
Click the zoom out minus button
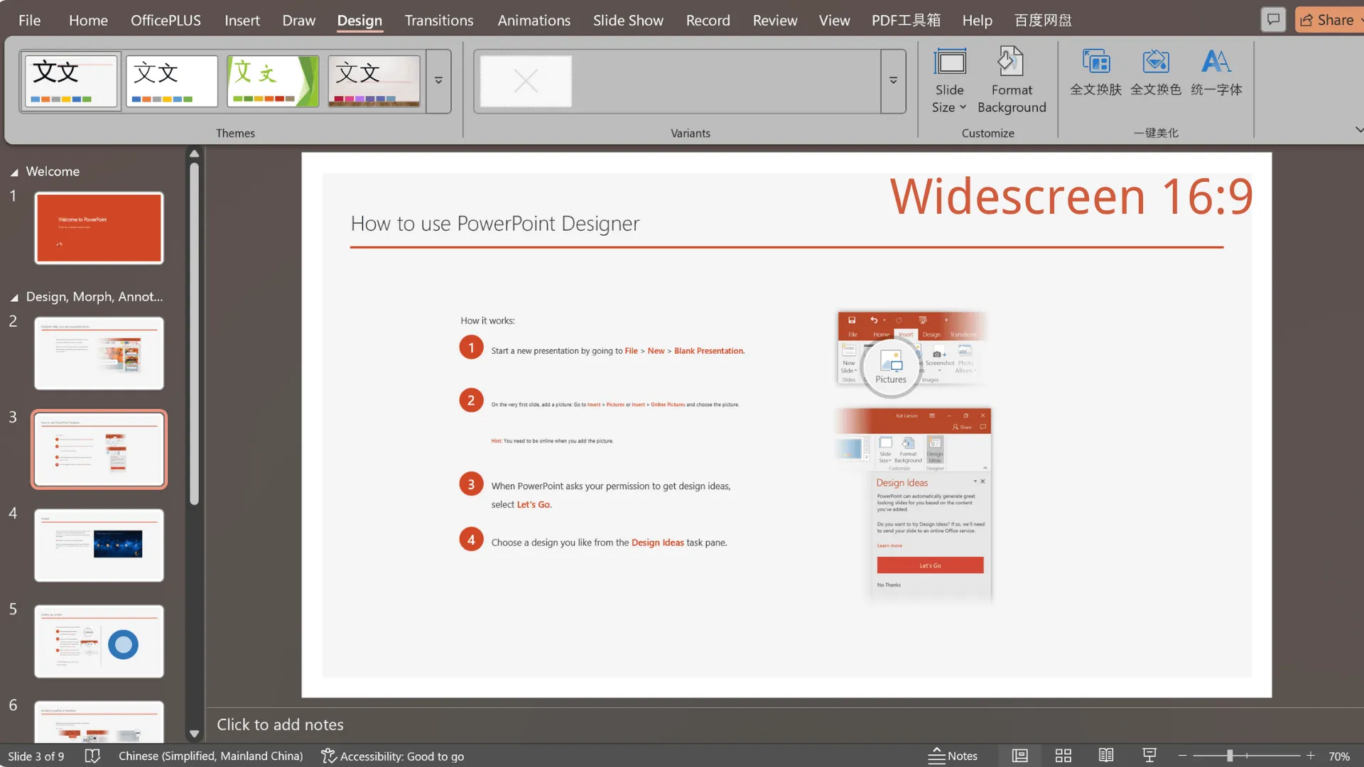tap(1182, 756)
